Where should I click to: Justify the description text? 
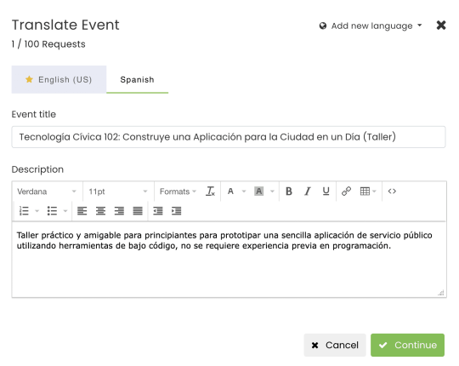click(138, 211)
